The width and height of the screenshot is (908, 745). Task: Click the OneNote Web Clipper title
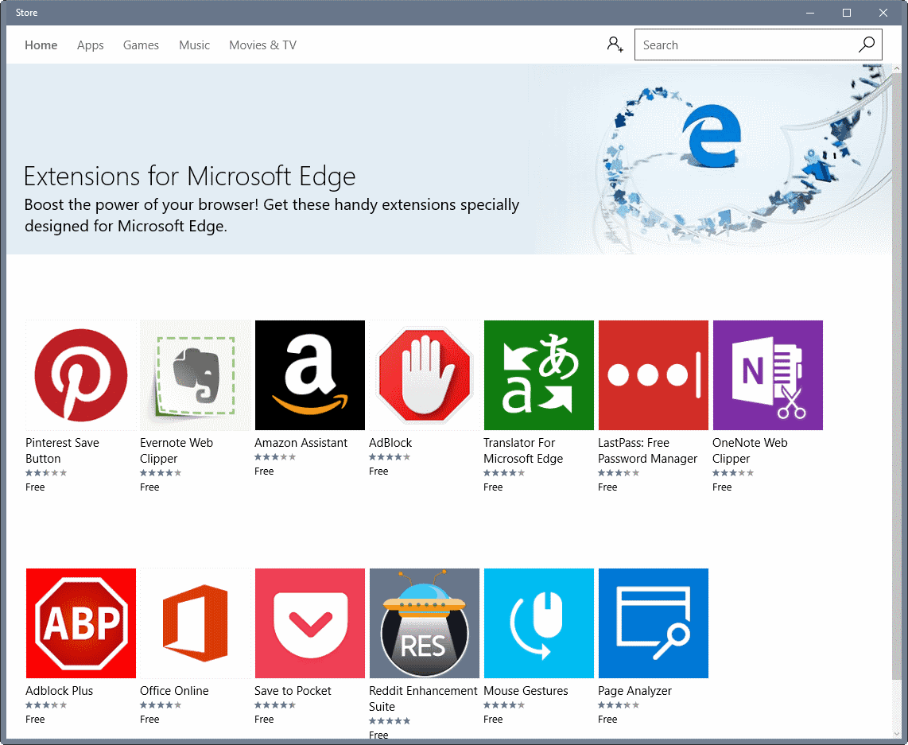coord(750,450)
